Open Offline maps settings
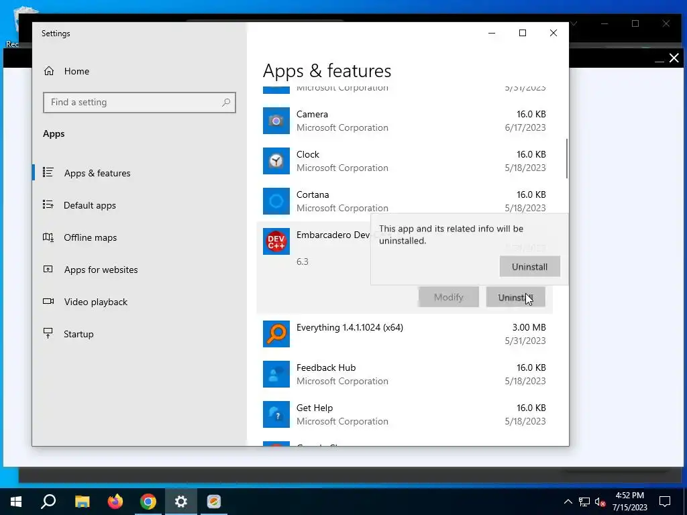The height and width of the screenshot is (515, 687). [x=91, y=237]
